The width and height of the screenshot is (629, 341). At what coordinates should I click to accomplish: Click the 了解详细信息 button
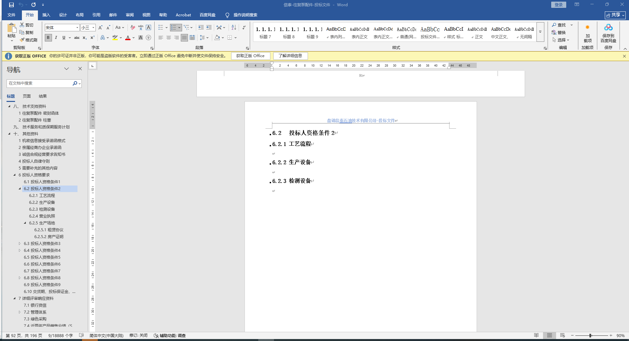point(290,56)
